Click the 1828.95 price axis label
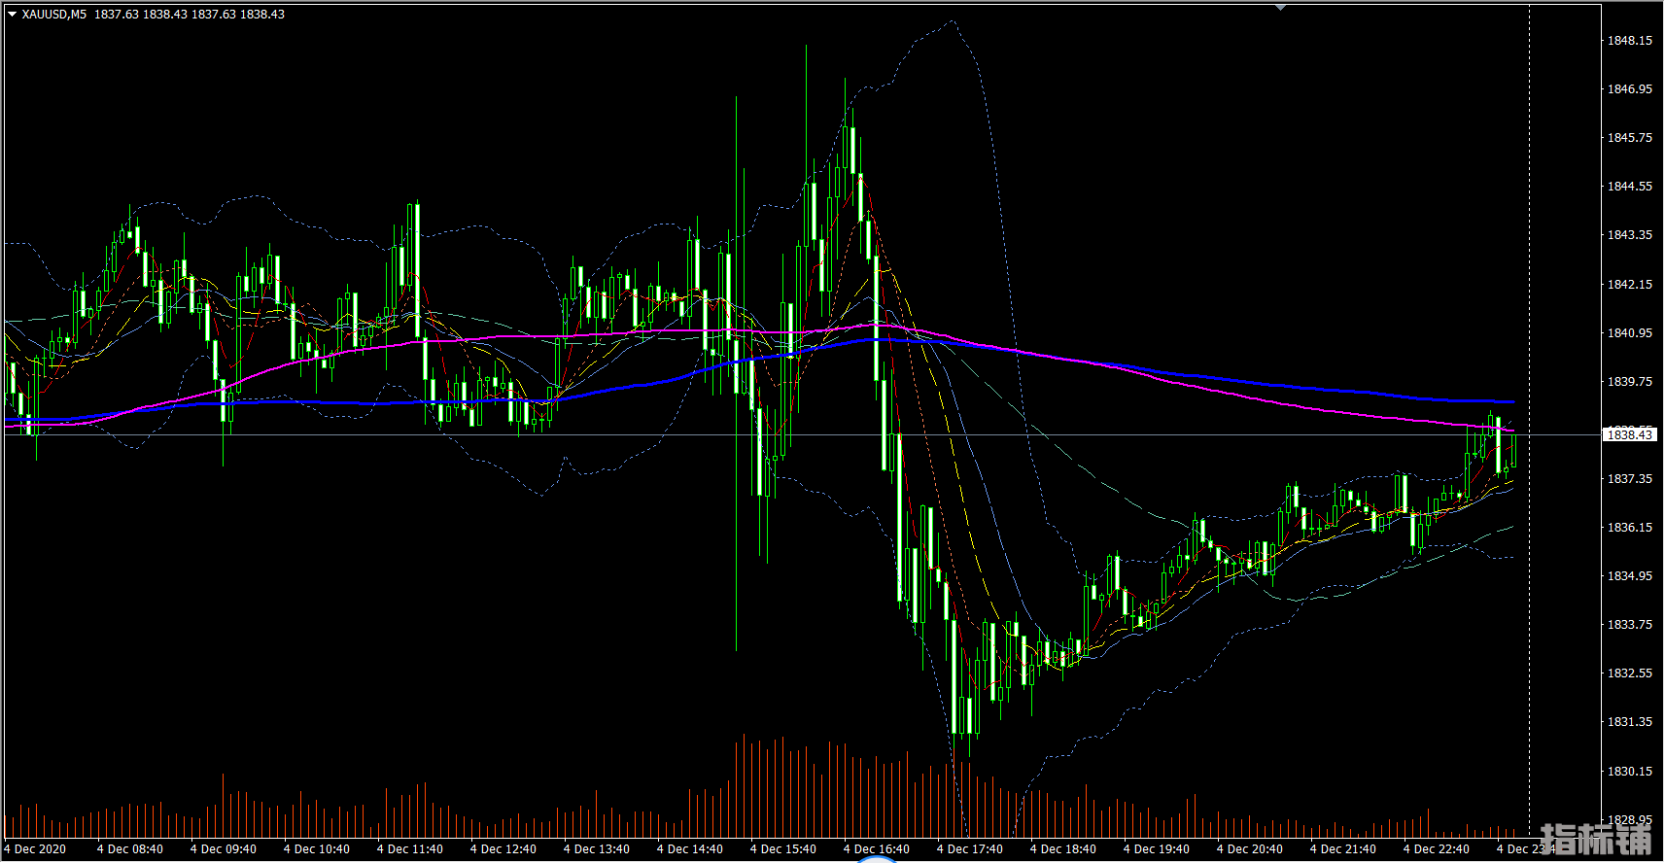 pyautogui.click(x=1630, y=819)
